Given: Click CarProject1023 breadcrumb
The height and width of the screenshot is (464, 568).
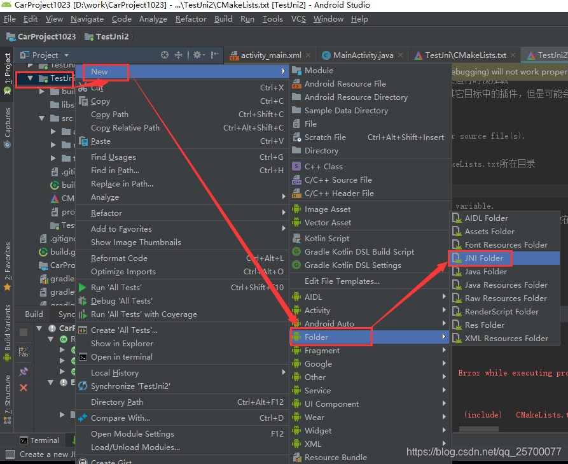Looking at the screenshot, I should 41,37.
